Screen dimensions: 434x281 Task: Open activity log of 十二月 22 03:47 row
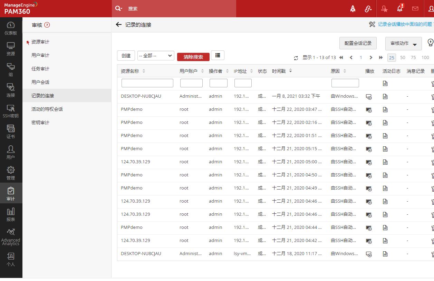385,110
